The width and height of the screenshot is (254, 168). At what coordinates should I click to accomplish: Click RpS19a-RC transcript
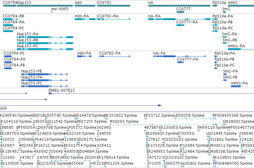point(215,31)
